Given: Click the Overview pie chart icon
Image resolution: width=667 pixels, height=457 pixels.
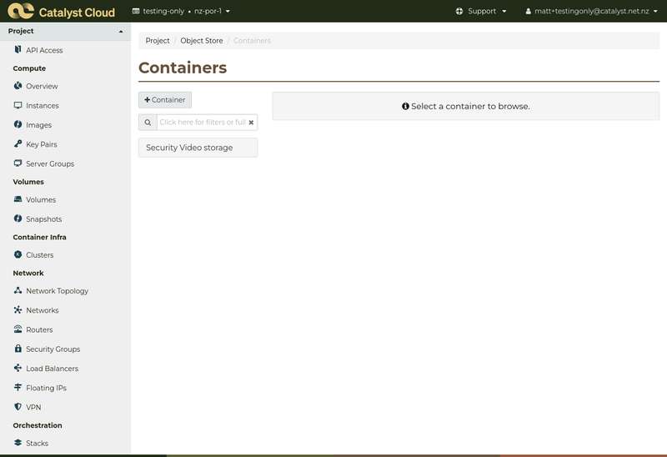Looking at the screenshot, I should [x=18, y=86].
